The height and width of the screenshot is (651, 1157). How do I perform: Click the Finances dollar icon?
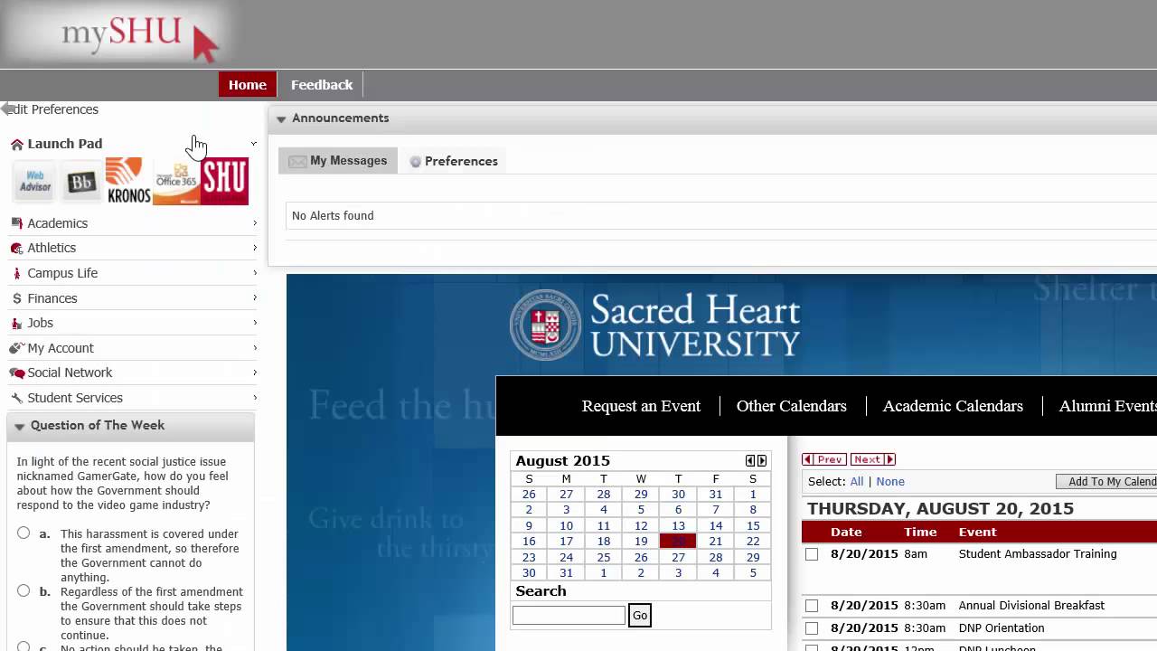pyautogui.click(x=16, y=298)
